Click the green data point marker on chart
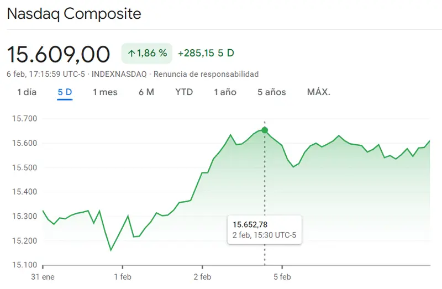 (265, 130)
